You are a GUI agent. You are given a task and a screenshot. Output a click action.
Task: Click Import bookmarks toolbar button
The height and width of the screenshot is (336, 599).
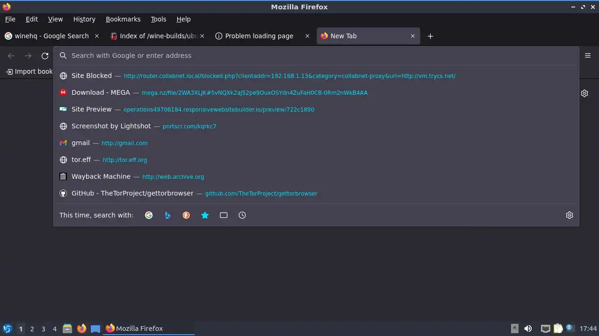click(x=29, y=71)
